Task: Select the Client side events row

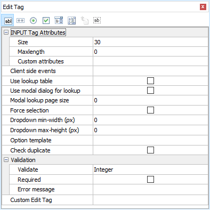Action: [x=105, y=71]
